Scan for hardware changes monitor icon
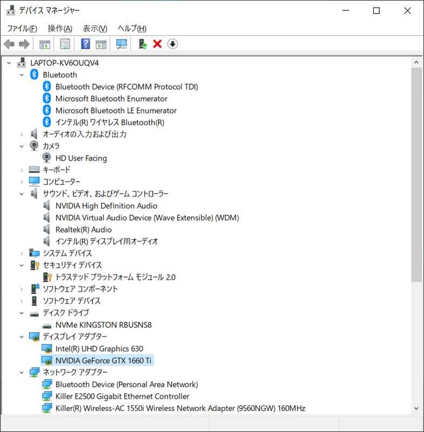 pos(122,44)
